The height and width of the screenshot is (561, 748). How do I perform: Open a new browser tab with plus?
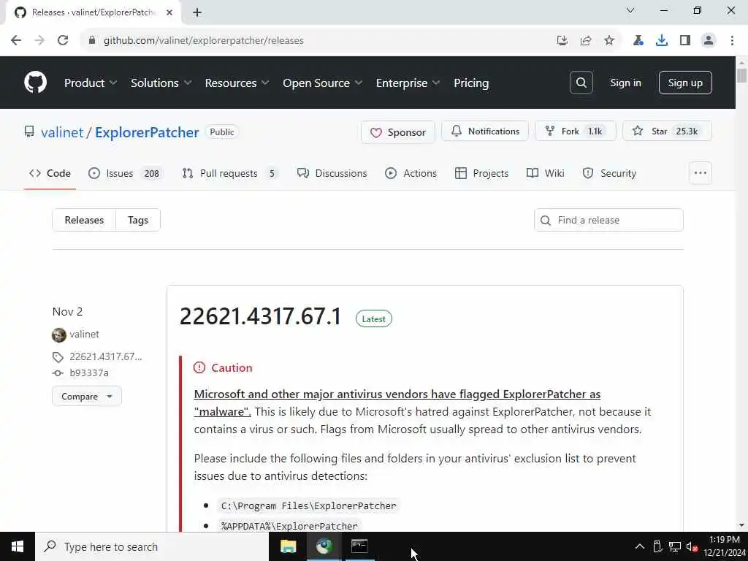[x=197, y=12]
